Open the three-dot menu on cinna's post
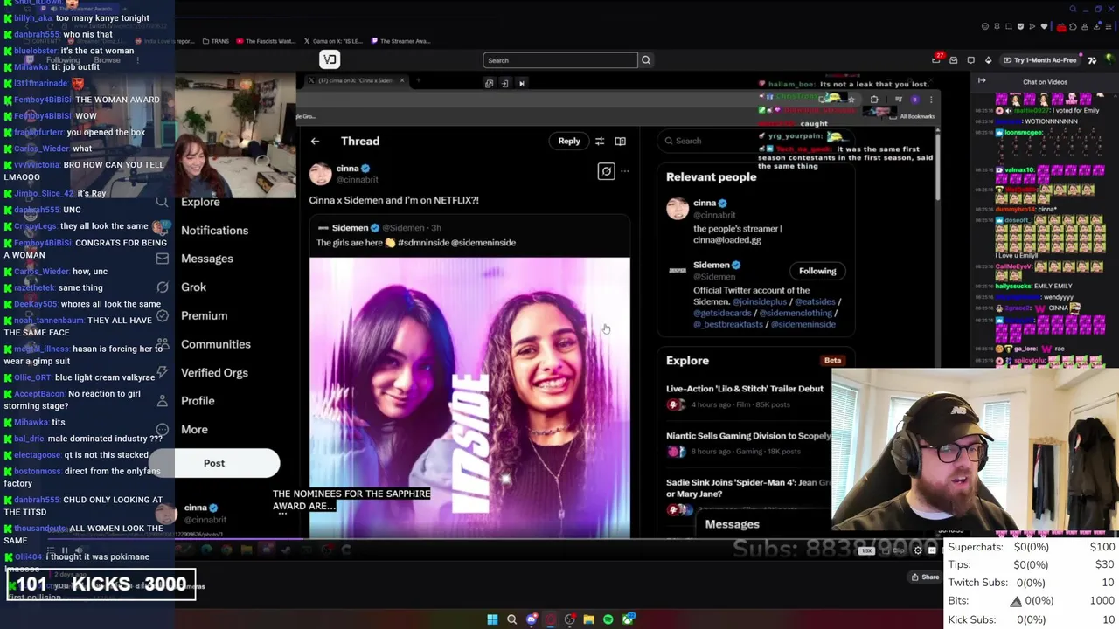This screenshot has width=1119, height=629. coord(624,171)
